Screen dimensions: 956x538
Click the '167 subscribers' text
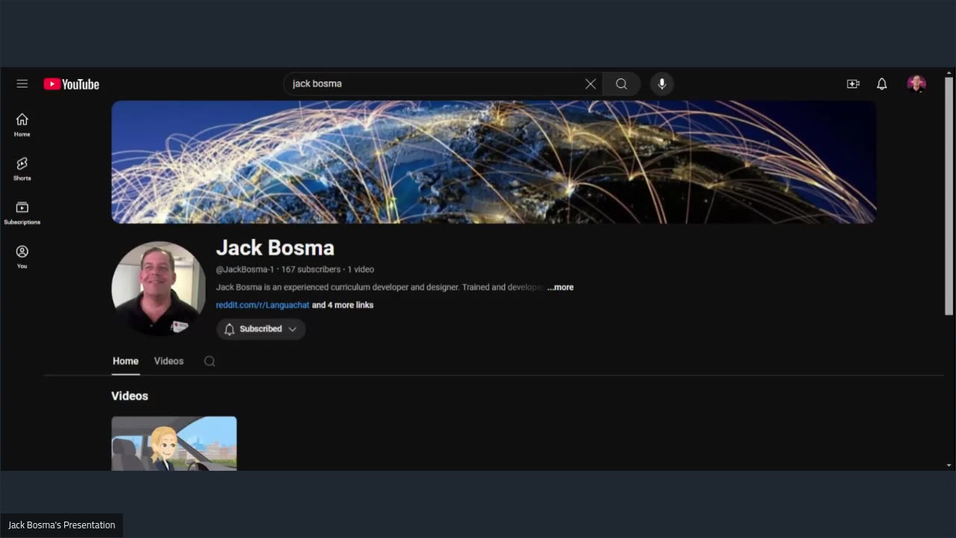(x=311, y=269)
